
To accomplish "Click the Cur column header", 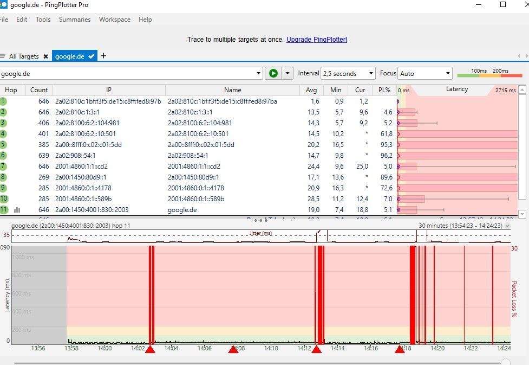I will [x=360, y=90].
